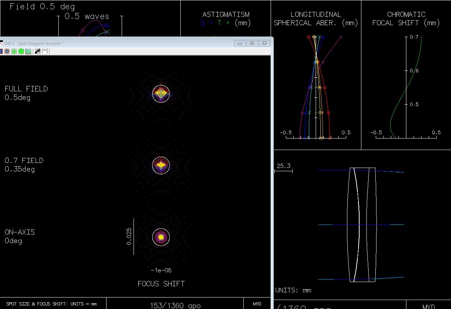Click the 25.3 scale bar in lens drawing
This screenshot has width=451, height=309.
[283, 168]
